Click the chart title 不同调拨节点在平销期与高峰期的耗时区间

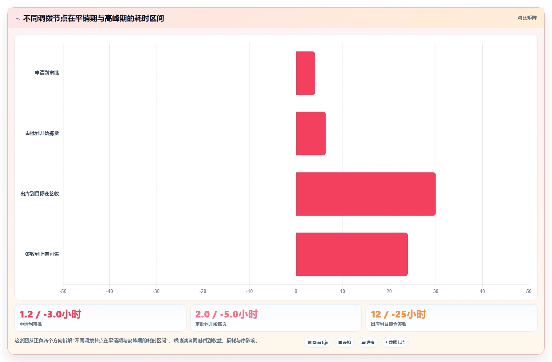93,18
